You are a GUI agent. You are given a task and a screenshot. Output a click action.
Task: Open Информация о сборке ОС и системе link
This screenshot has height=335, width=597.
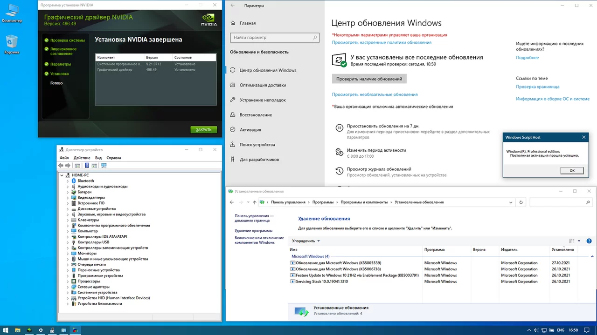[x=553, y=99]
